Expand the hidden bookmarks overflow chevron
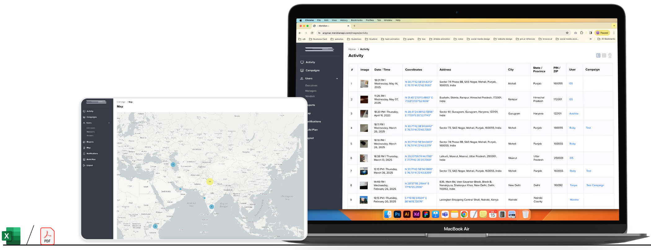This screenshot has width=651, height=250. [x=591, y=39]
